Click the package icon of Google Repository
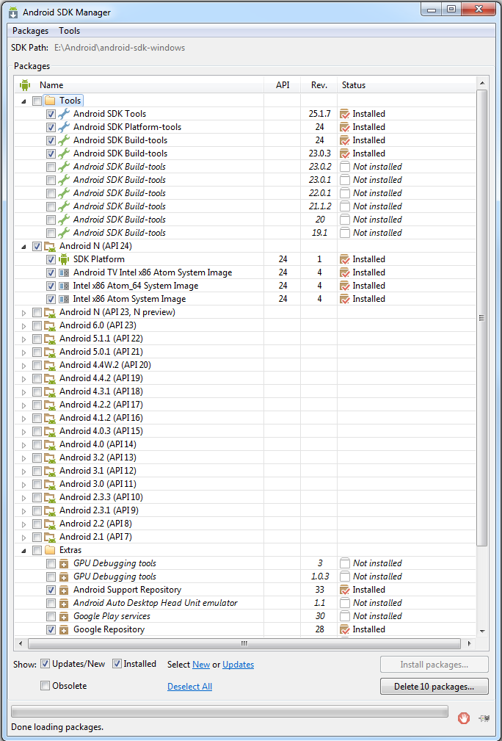 click(x=64, y=629)
